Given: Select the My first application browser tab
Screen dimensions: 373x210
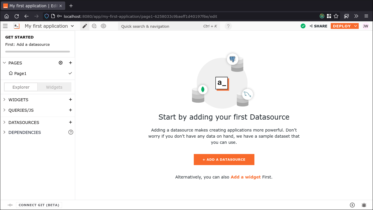Looking at the screenshot, I should 32,6.
